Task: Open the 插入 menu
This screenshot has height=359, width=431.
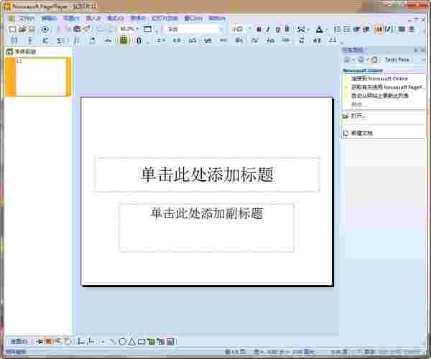Action: tap(93, 19)
